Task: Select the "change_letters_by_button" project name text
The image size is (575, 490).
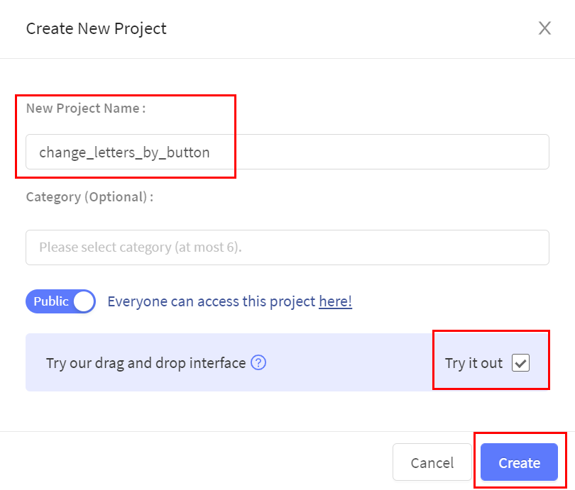Action: click(124, 152)
